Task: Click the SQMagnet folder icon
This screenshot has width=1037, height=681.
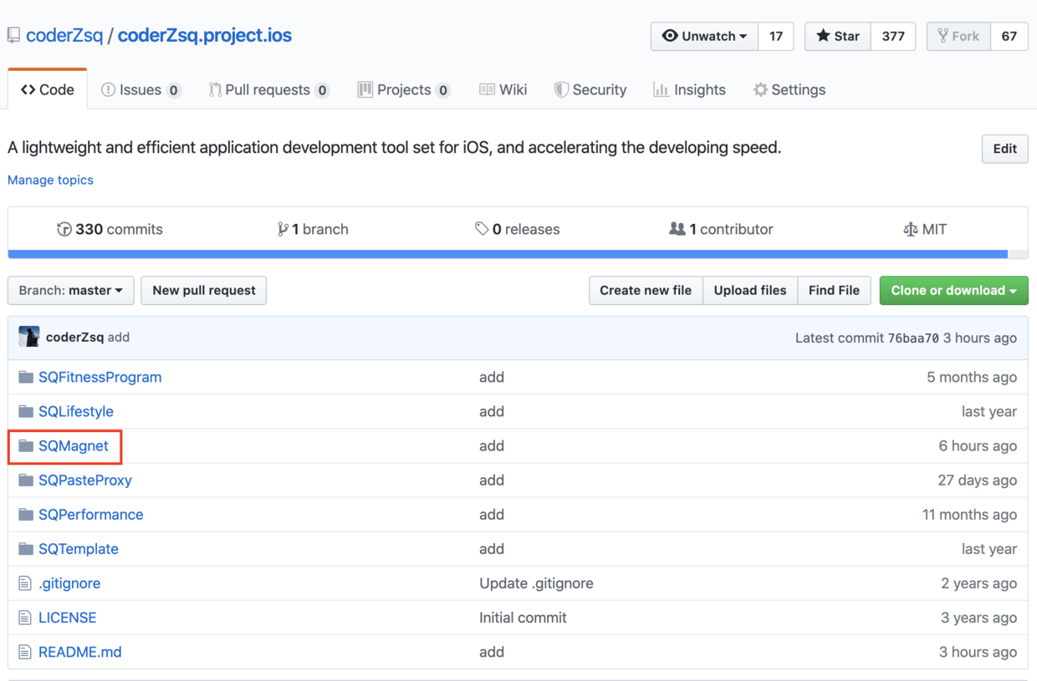Action: pyautogui.click(x=26, y=445)
